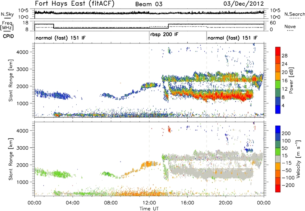This screenshot has width=305, height=211.
Task: Click the 'Nave' legend label
Action: pos(290,26)
